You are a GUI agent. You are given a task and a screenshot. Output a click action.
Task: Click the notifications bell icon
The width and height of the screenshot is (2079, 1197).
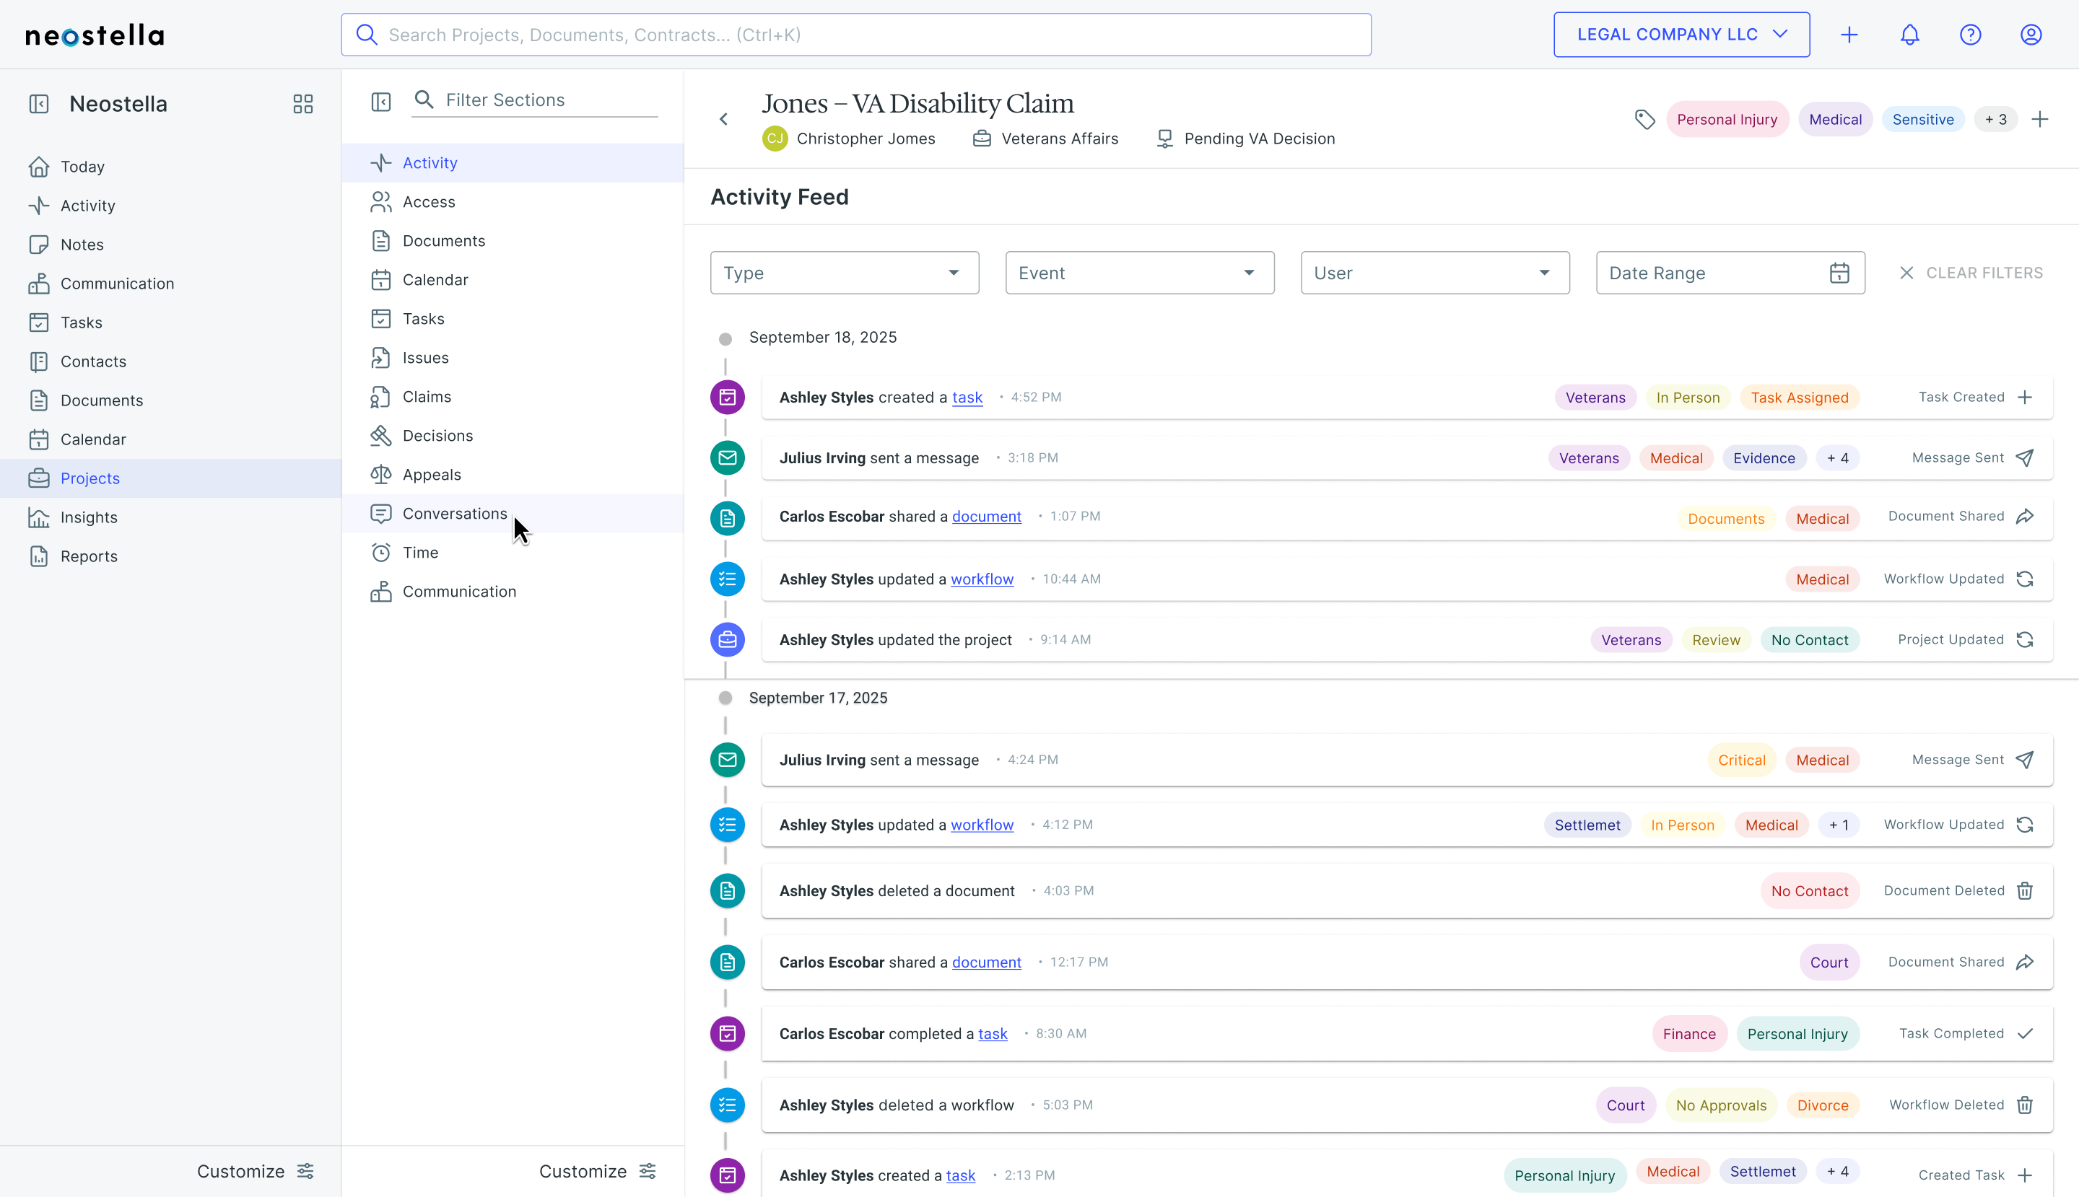coord(1909,35)
